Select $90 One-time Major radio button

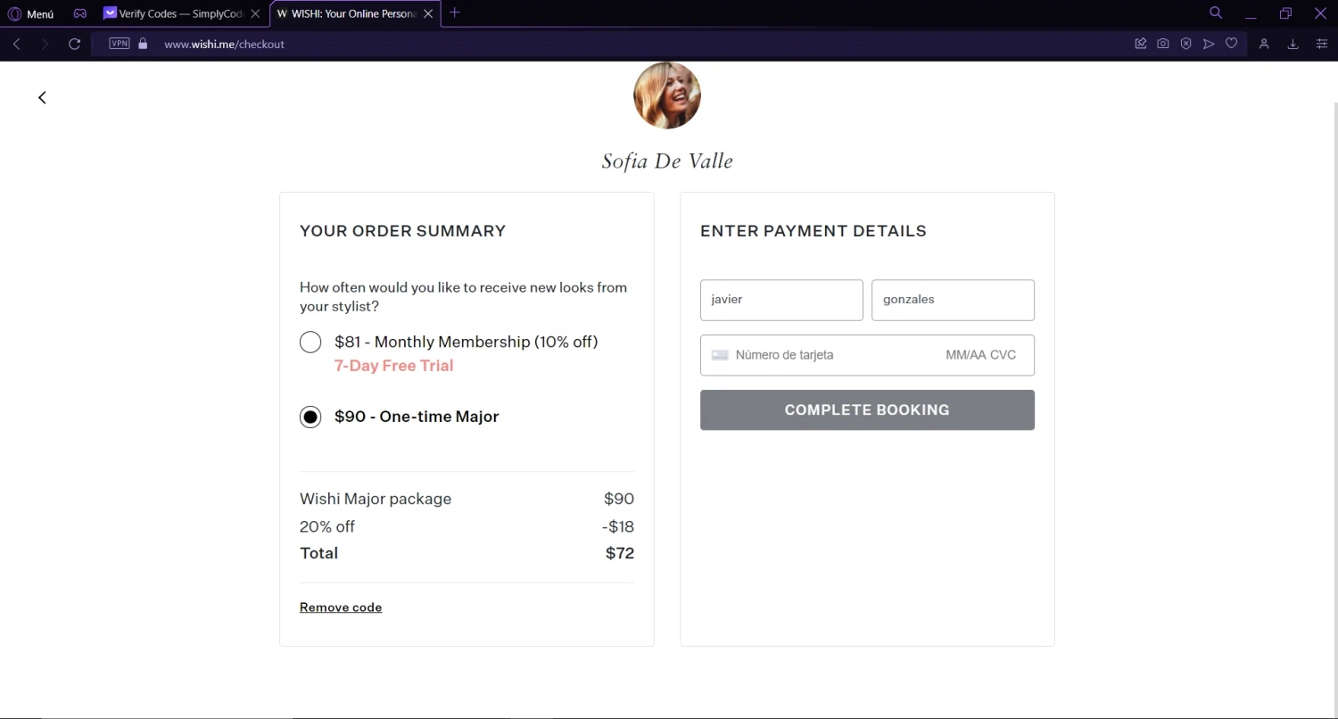pos(310,417)
